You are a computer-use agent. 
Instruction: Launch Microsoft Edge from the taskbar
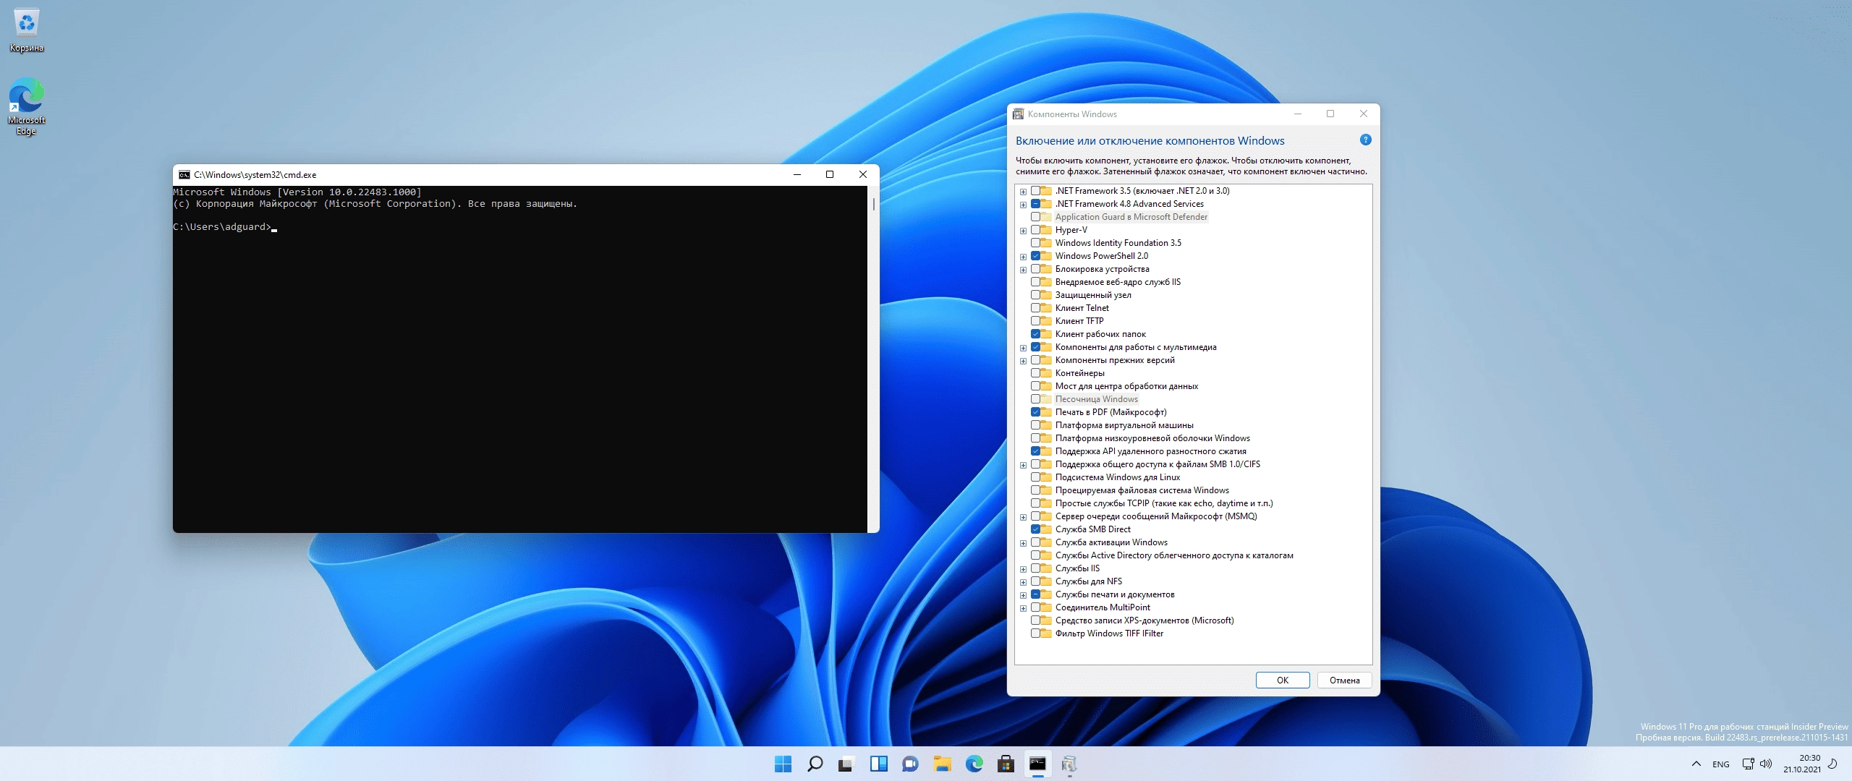tap(974, 764)
